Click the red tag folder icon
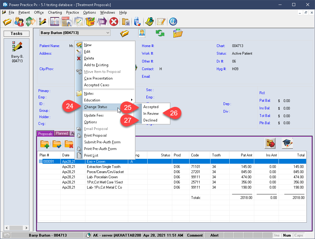 (270, 143)
